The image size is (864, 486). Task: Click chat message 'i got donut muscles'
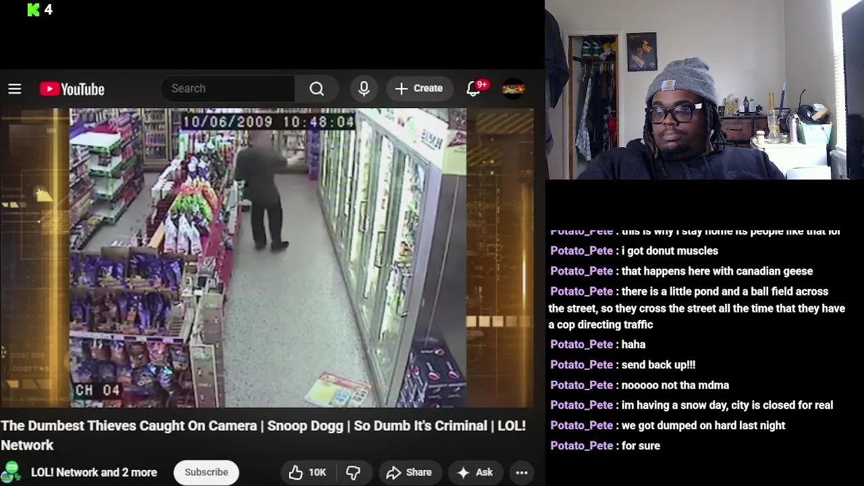click(x=670, y=250)
